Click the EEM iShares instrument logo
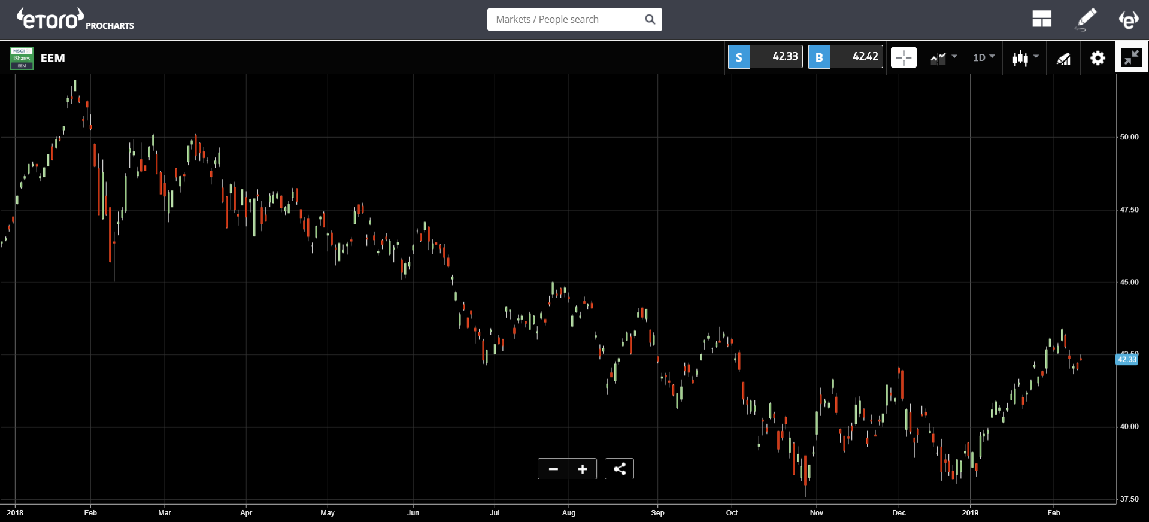The height and width of the screenshot is (522, 1149). pos(22,58)
